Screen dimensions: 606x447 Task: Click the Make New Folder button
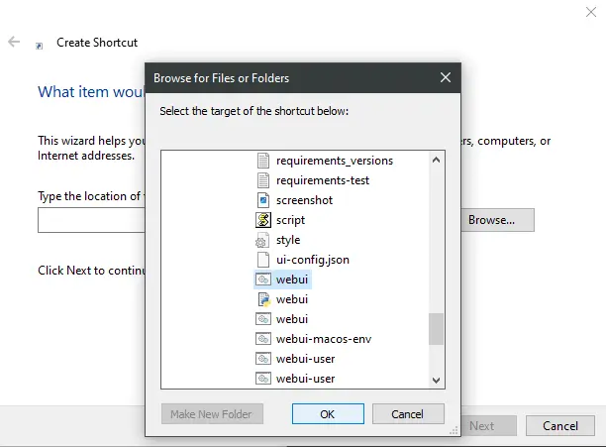(211, 413)
